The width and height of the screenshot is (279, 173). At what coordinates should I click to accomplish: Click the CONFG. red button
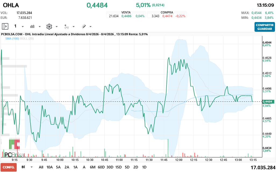[8, 167]
